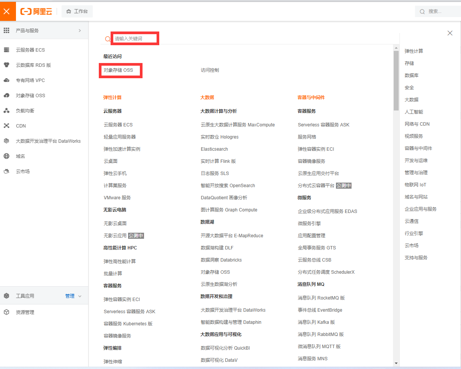The height and width of the screenshot is (369, 461).
Task: Click the 大数据 orange section heading
Action: (207, 97)
